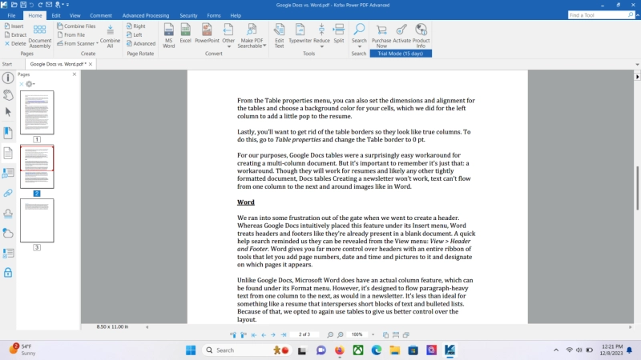
Task: Zoom in using the magnifier plus icon
Action: pos(340,334)
